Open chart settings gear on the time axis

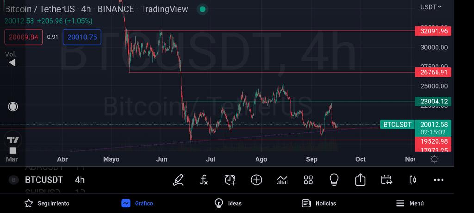(434, 159)
